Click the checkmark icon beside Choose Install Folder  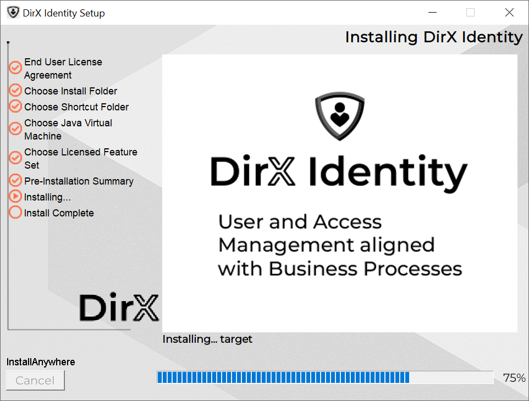pyautogui.click(x=15, y=91)
